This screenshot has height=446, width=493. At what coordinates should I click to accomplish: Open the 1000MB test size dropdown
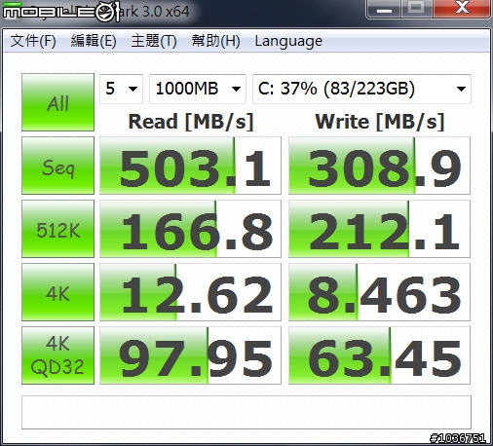click(198, 89)
